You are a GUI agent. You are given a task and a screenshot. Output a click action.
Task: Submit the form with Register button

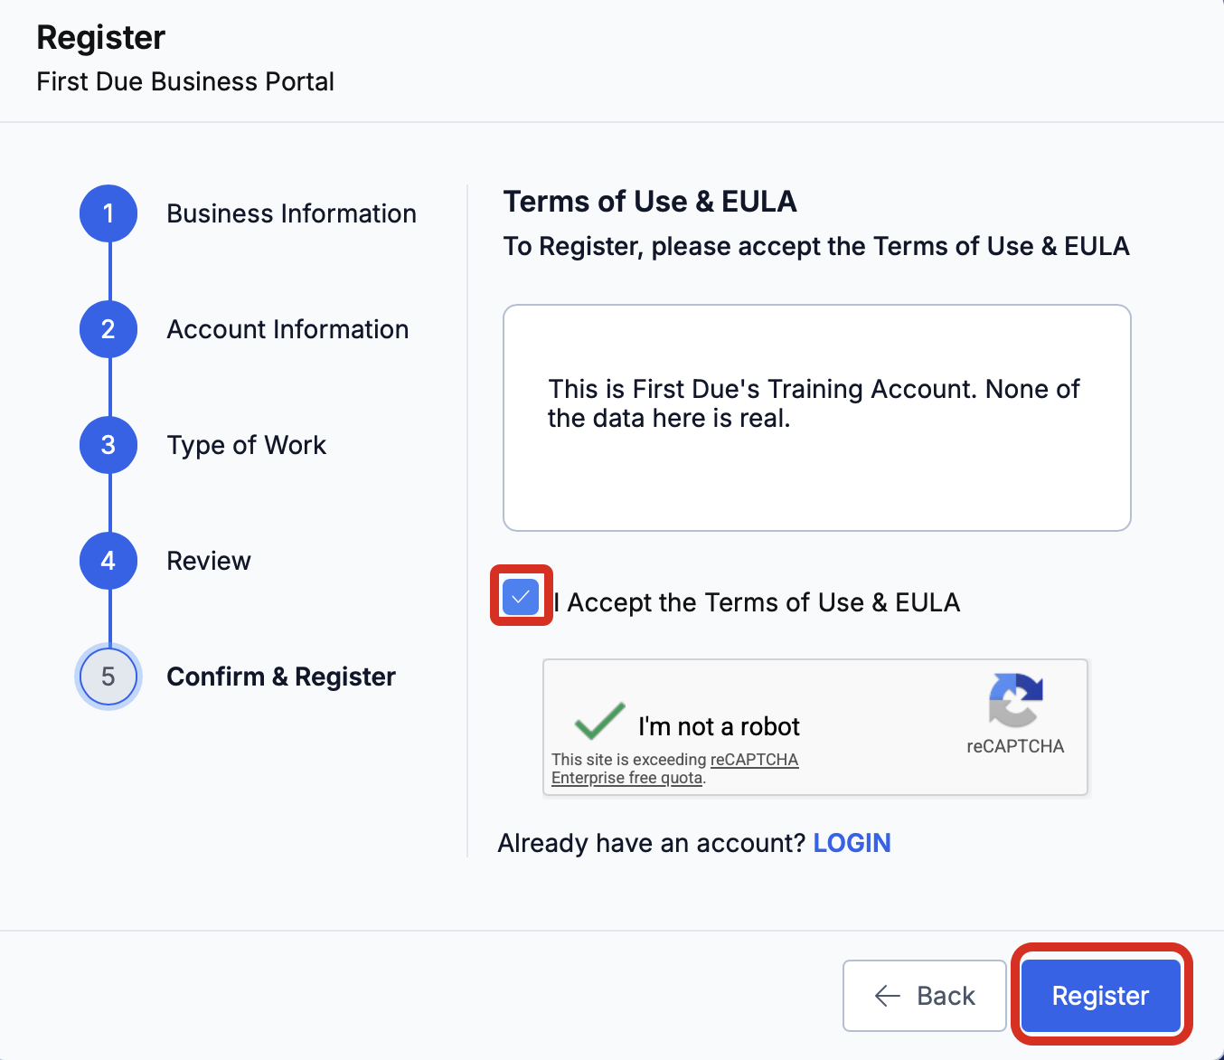(1101, 996)
